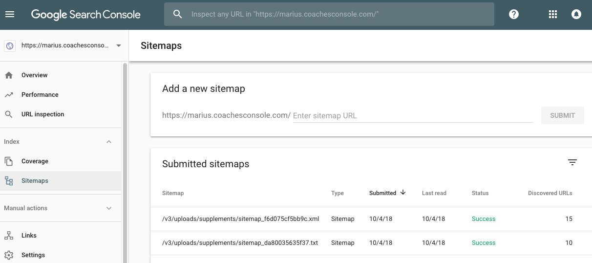Click the Coverage pages icon
The width and height of the screenshot is (592, 263).
point(9,161)
